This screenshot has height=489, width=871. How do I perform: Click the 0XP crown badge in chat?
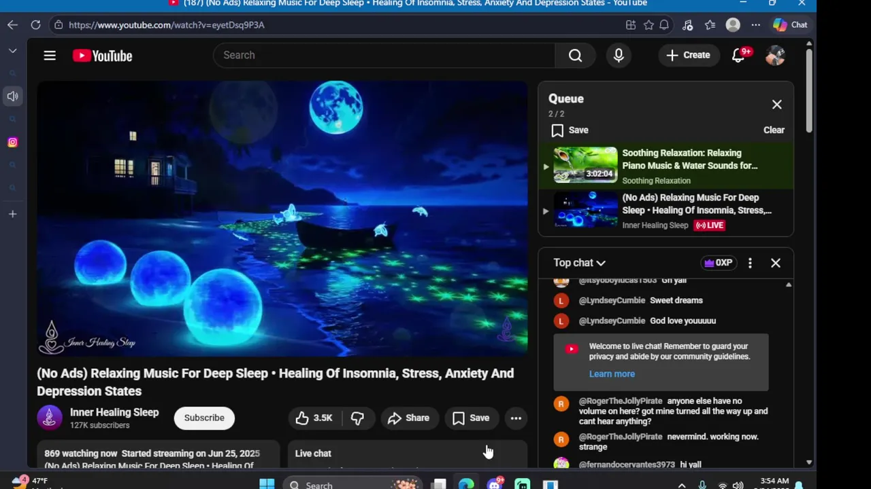coord(719,263)
